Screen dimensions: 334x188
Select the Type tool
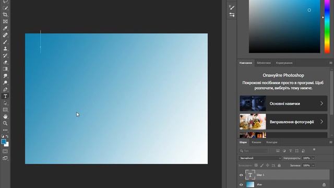click(x=5, y=96)
